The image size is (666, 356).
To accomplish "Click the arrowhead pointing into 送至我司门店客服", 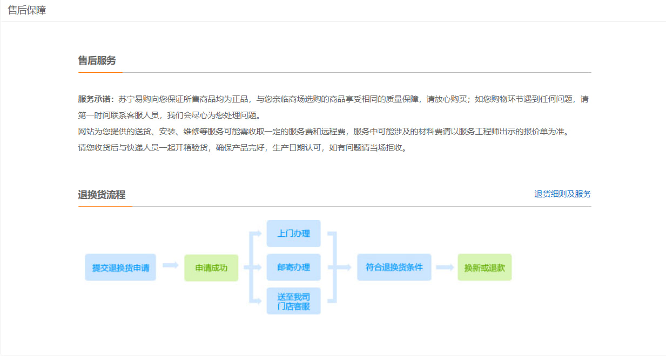I will (259, 301).
